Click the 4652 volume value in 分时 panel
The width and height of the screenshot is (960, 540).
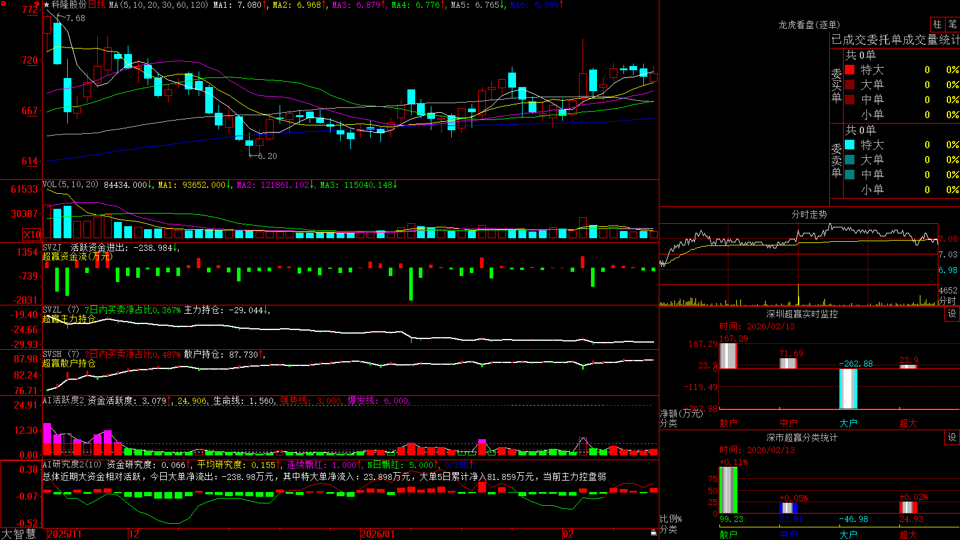click(x=948, y=290)
